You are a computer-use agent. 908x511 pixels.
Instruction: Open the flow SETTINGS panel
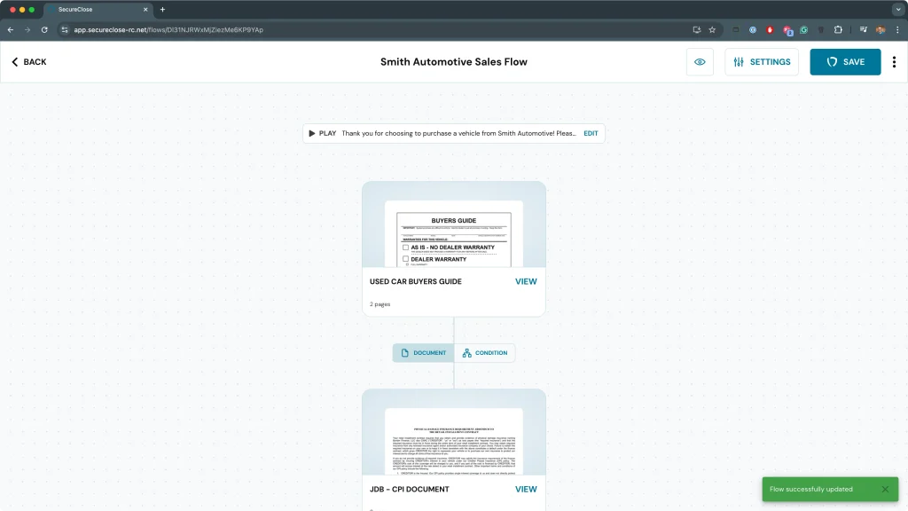(762, 62)
